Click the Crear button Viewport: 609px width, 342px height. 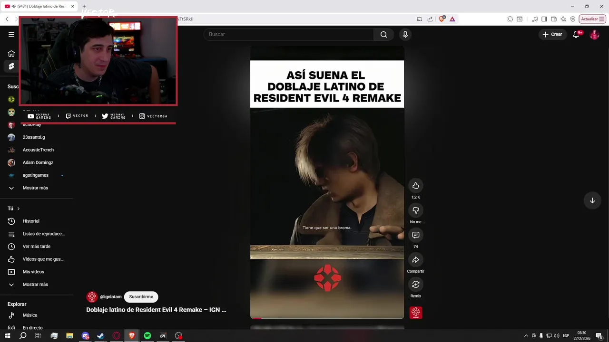point(552,34)
